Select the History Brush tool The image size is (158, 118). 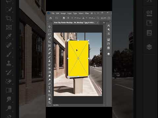[x=49, y=65]
